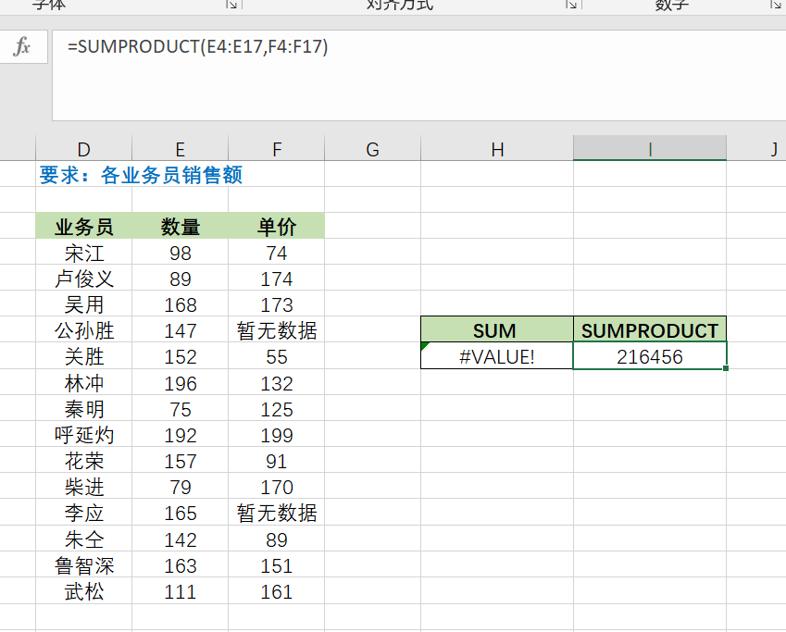Screen dimensions: 786x632
Task: Select the cell containing 柴进
Action: [x=83, y=487]
